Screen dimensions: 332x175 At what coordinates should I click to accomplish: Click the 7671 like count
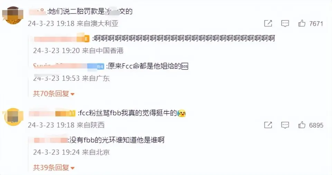click(316, 24)
